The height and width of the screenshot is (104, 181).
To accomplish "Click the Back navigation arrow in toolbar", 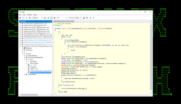I will pyautogui.click(x=20, y=18).
